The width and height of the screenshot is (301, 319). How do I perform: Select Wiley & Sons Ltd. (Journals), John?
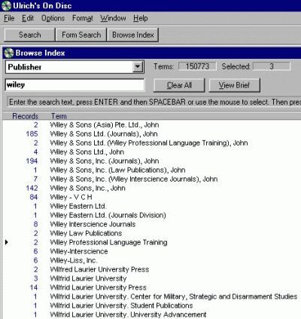(x=104, y=134)
